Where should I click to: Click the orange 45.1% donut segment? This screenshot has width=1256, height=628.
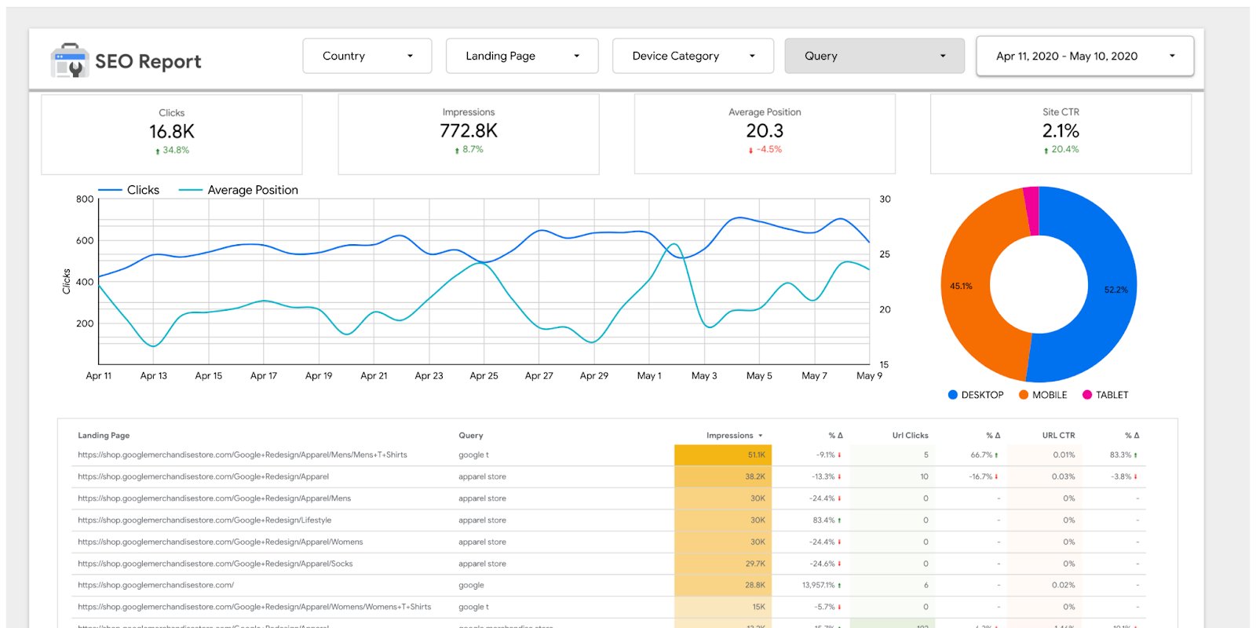[x=967, y=285]
